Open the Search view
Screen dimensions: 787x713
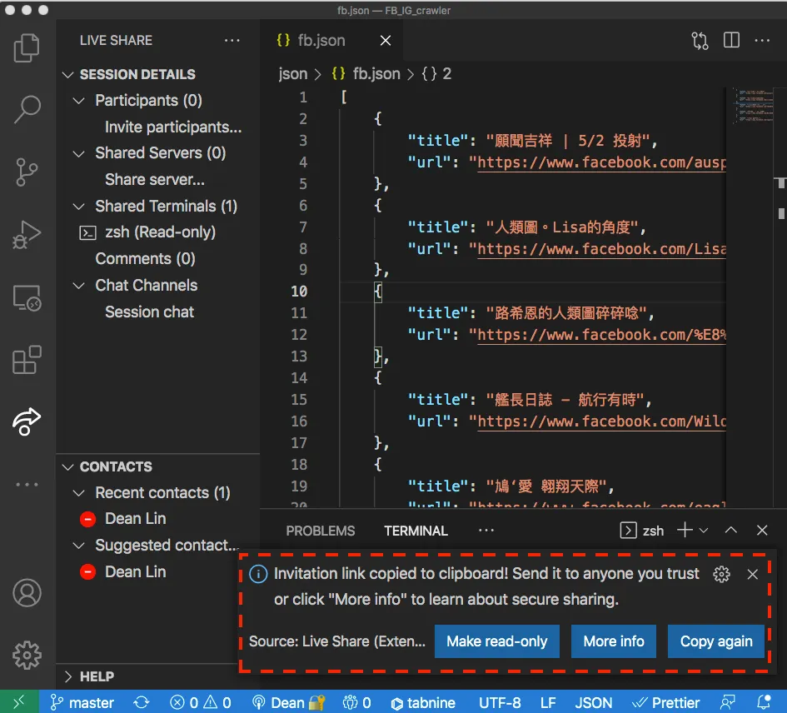27,109
